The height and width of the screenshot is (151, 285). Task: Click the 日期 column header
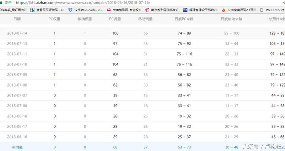[17, 19]
